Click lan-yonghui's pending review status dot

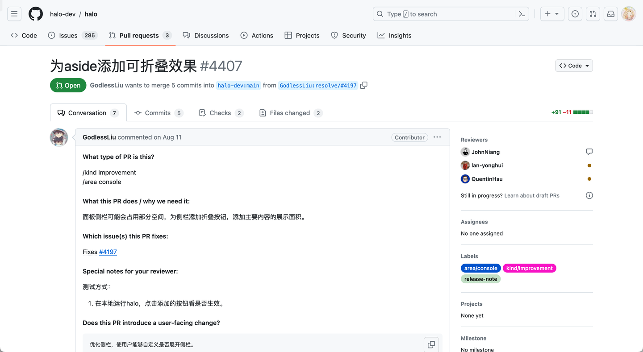click(589, 166)
